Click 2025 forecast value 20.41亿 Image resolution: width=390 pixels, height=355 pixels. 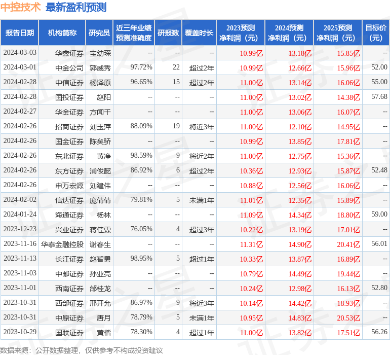(348, 244)
